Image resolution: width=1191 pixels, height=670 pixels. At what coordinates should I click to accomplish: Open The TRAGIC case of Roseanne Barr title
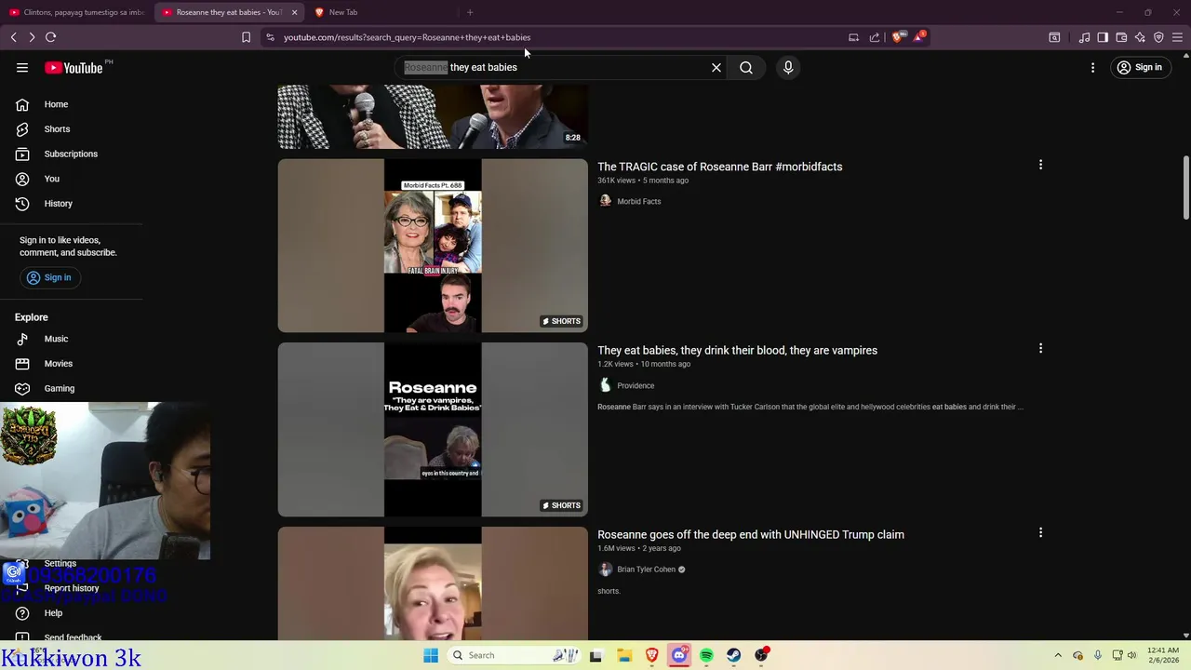(x=719, y=167)
